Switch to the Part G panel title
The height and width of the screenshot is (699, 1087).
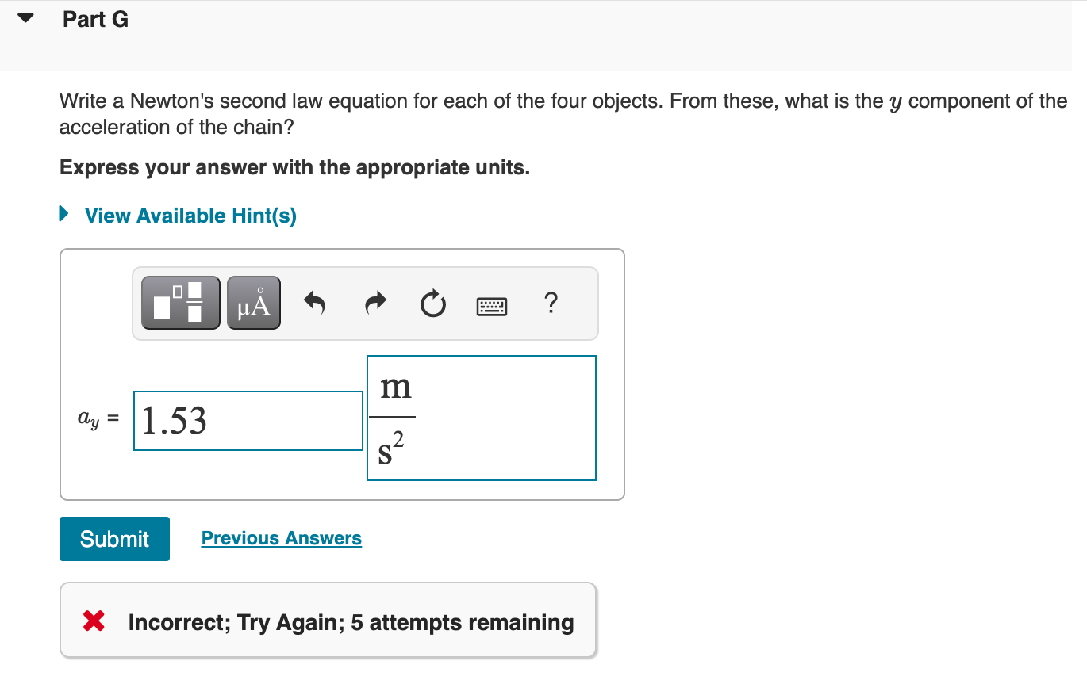click(95, 19)
